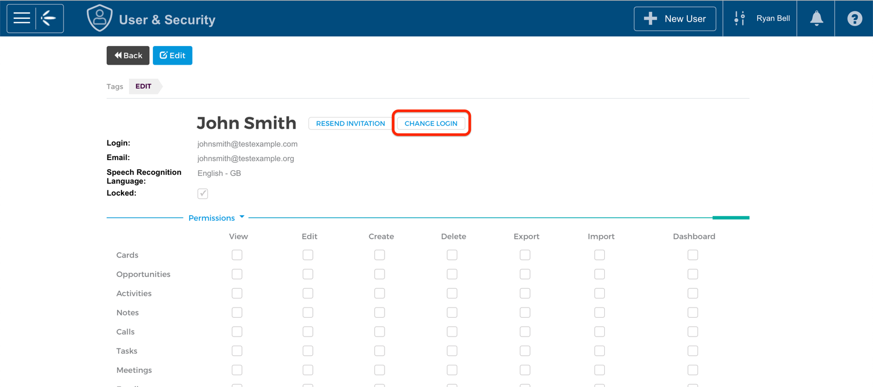Enable View permission for Cards
This screenshot has height=387, width=873.
(237, 255)
